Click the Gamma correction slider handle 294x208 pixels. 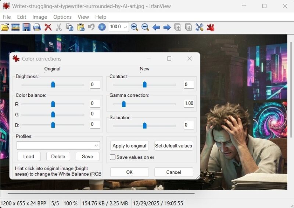click(124, 104)
